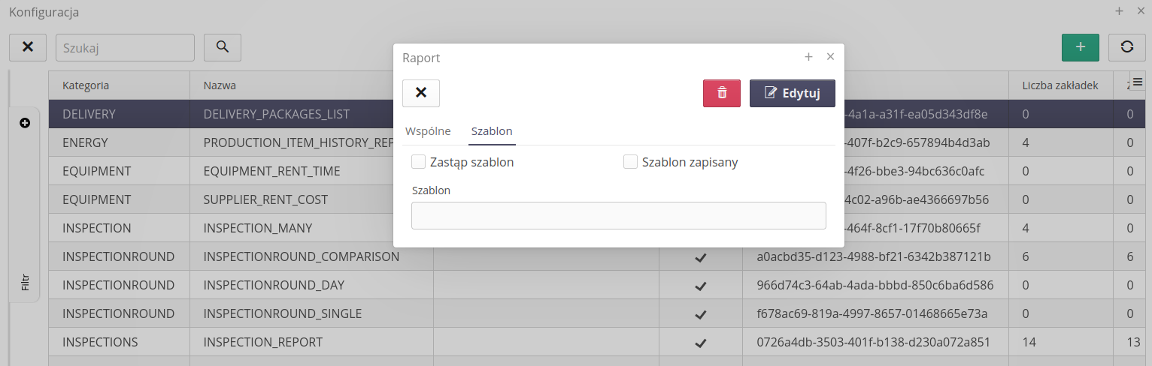Screen dimensions: 1152x366
Task: Tick the Szablon zapisany checkbox
Action: 631,162
